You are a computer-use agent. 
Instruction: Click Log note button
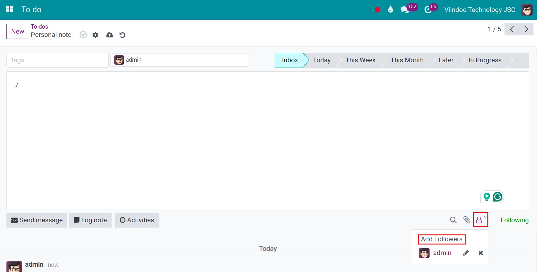click(x=90, y=220)
